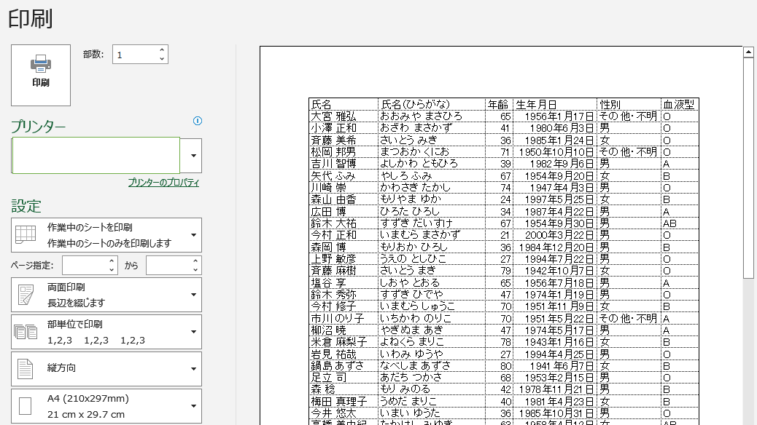The height and width of the screenshot is (425, 757).
Task: Click the portrait orientation page icon
Action: tap(25, 369)
